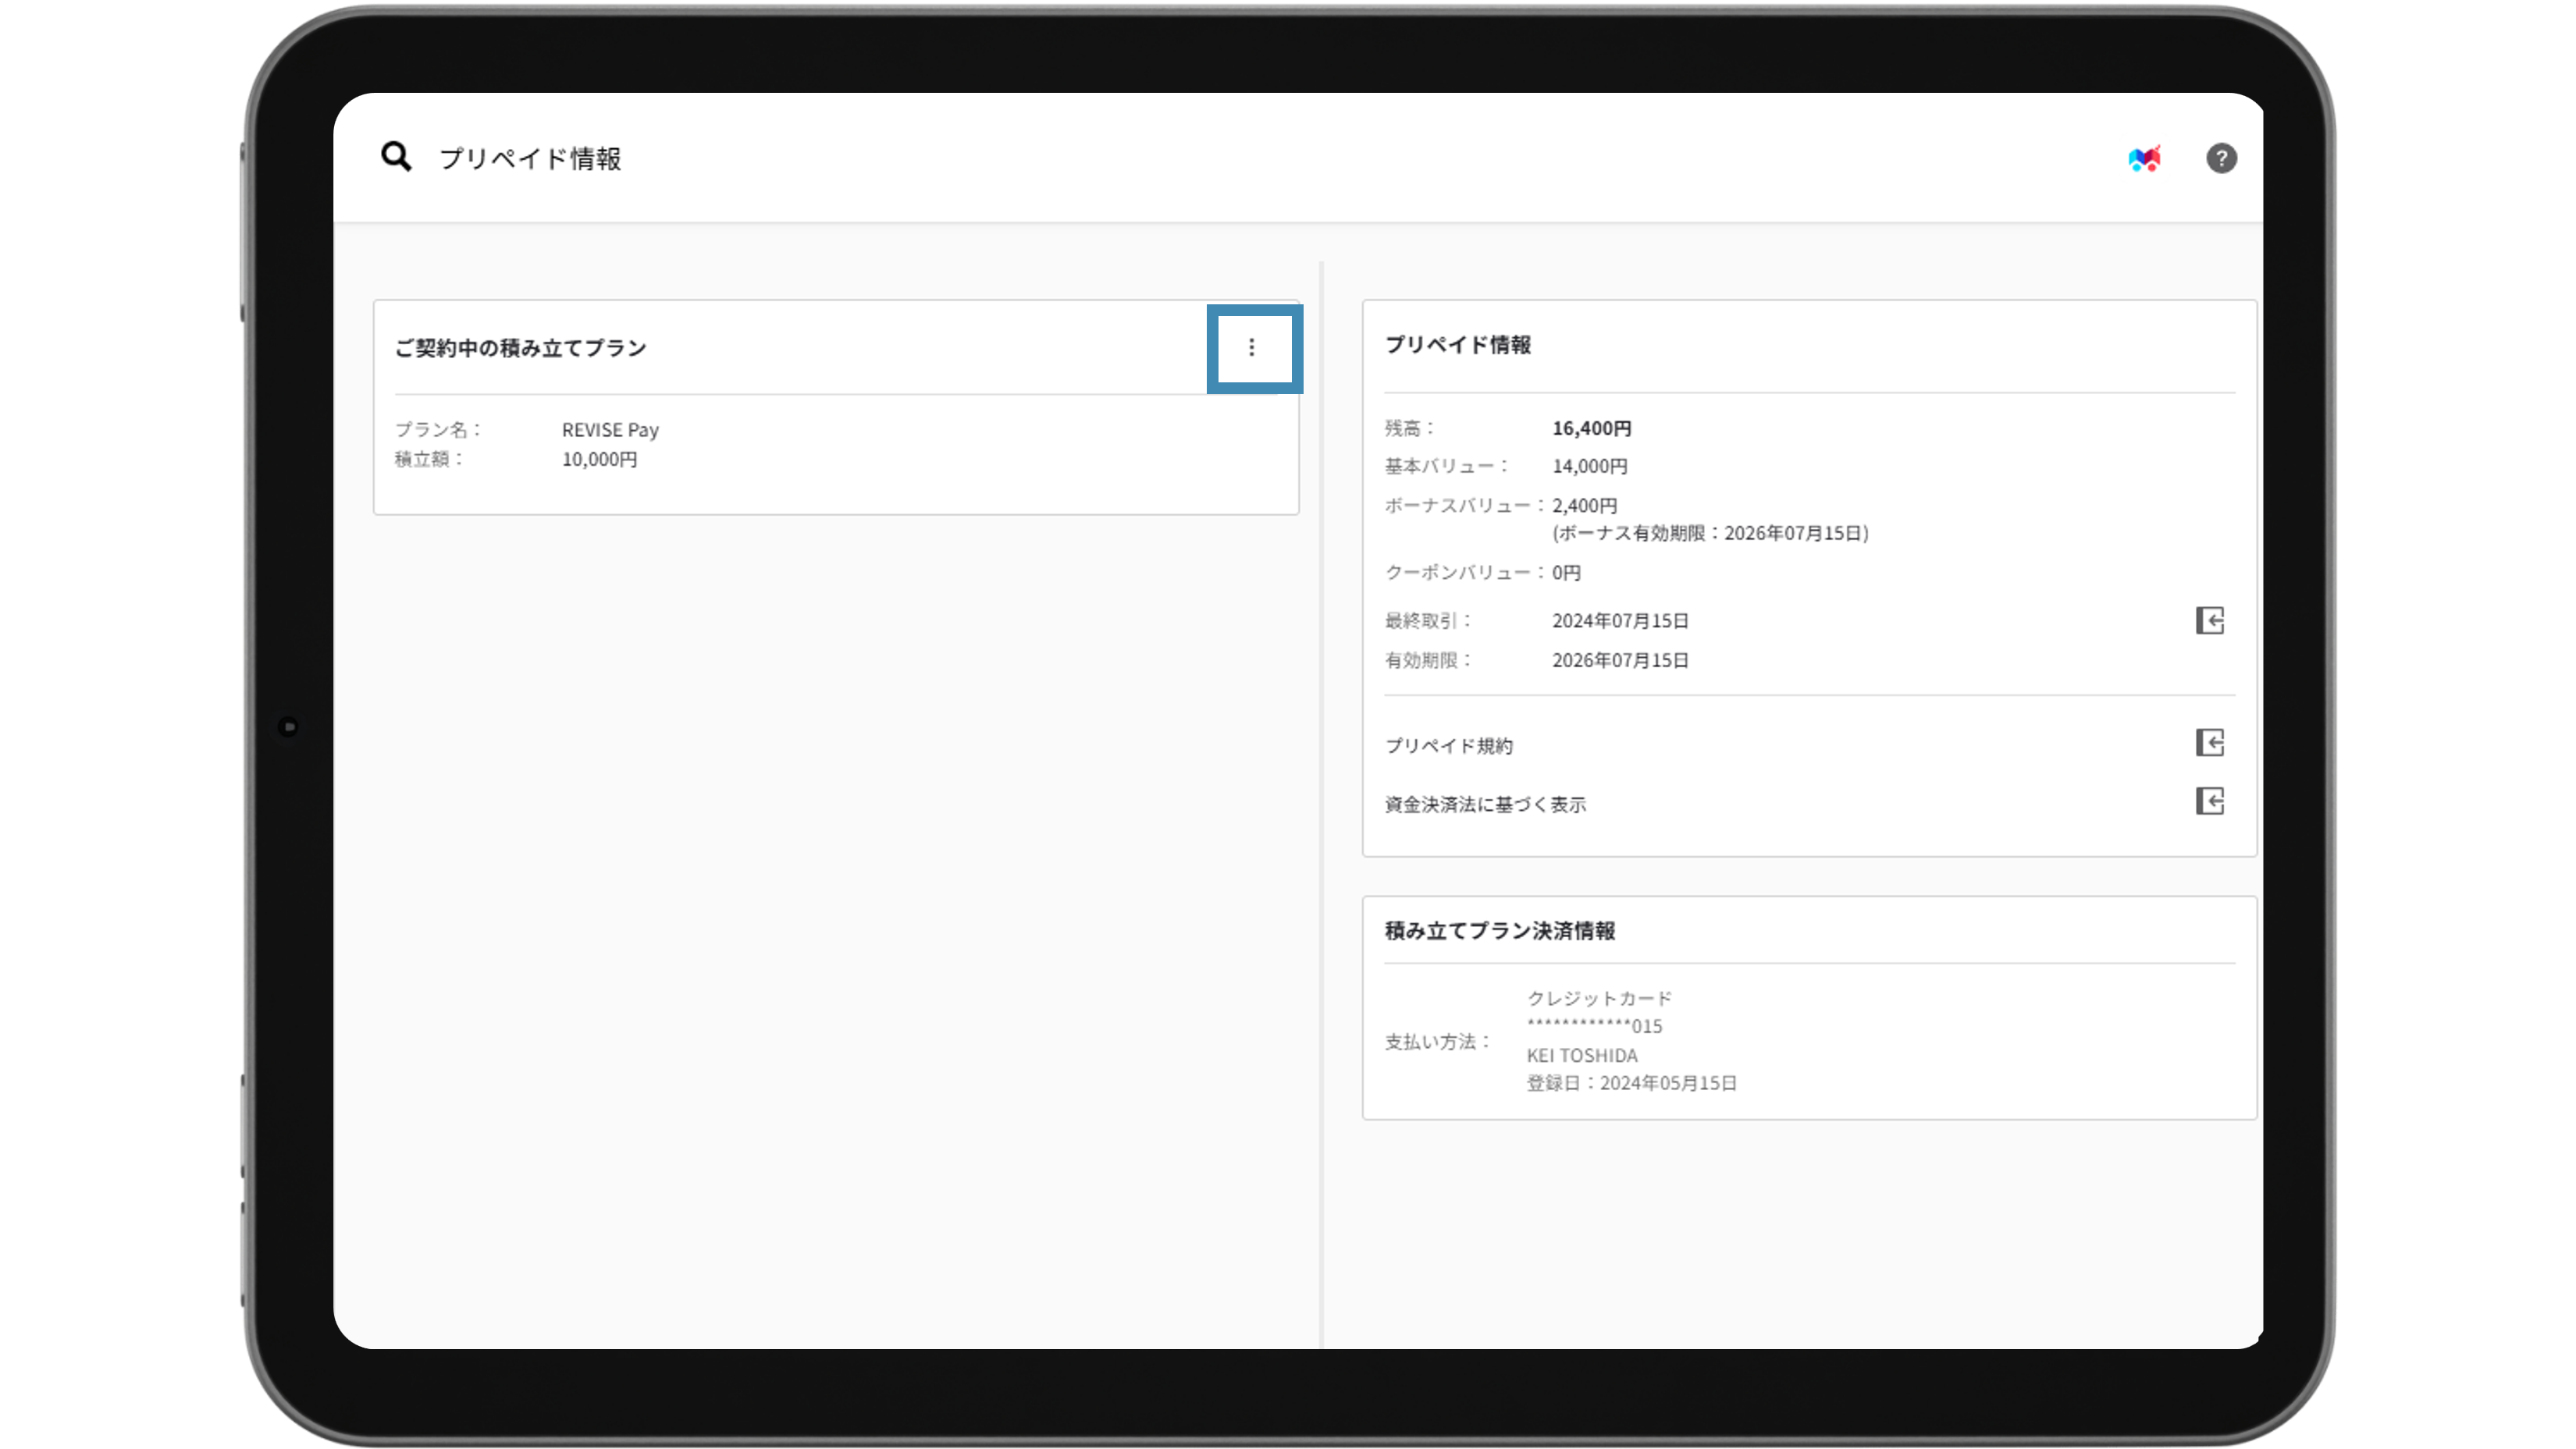Image resolution: width=2576 pixels, height=1449 pixels.
Task: Click the REVISE Pay plan name
Action: tap(610, 430)
